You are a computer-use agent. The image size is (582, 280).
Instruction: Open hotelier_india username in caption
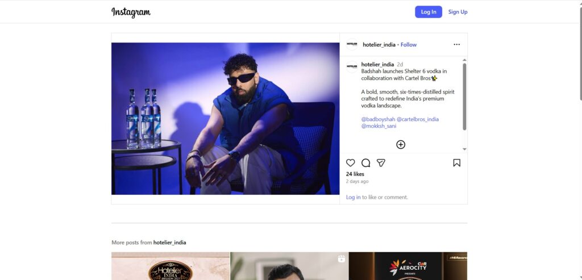[377, 64]
